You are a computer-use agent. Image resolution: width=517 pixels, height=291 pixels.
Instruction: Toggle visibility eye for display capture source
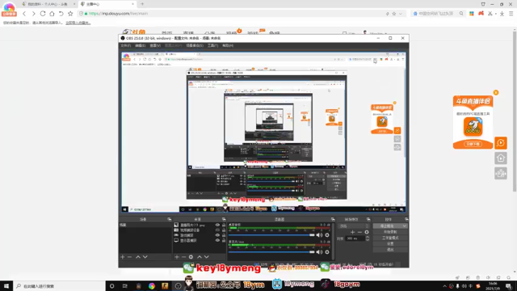[x=217, y=241]
